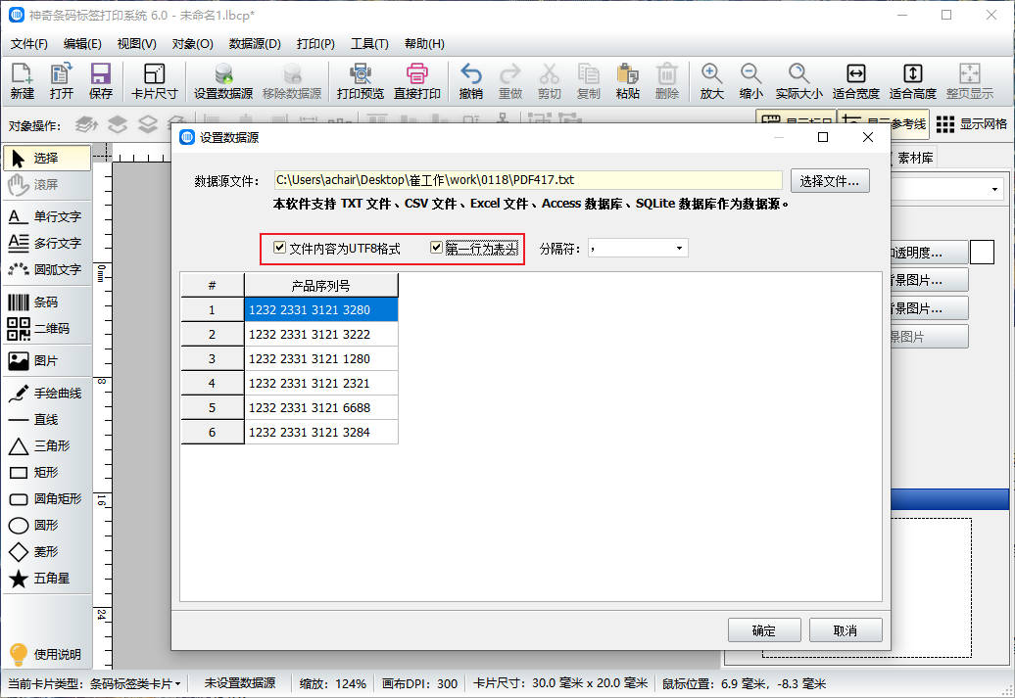
Task: Toggle the UTF8 format (文件内容为UTF8格式) checkbox
Action: pyautogui.click(x=280, y=249)
